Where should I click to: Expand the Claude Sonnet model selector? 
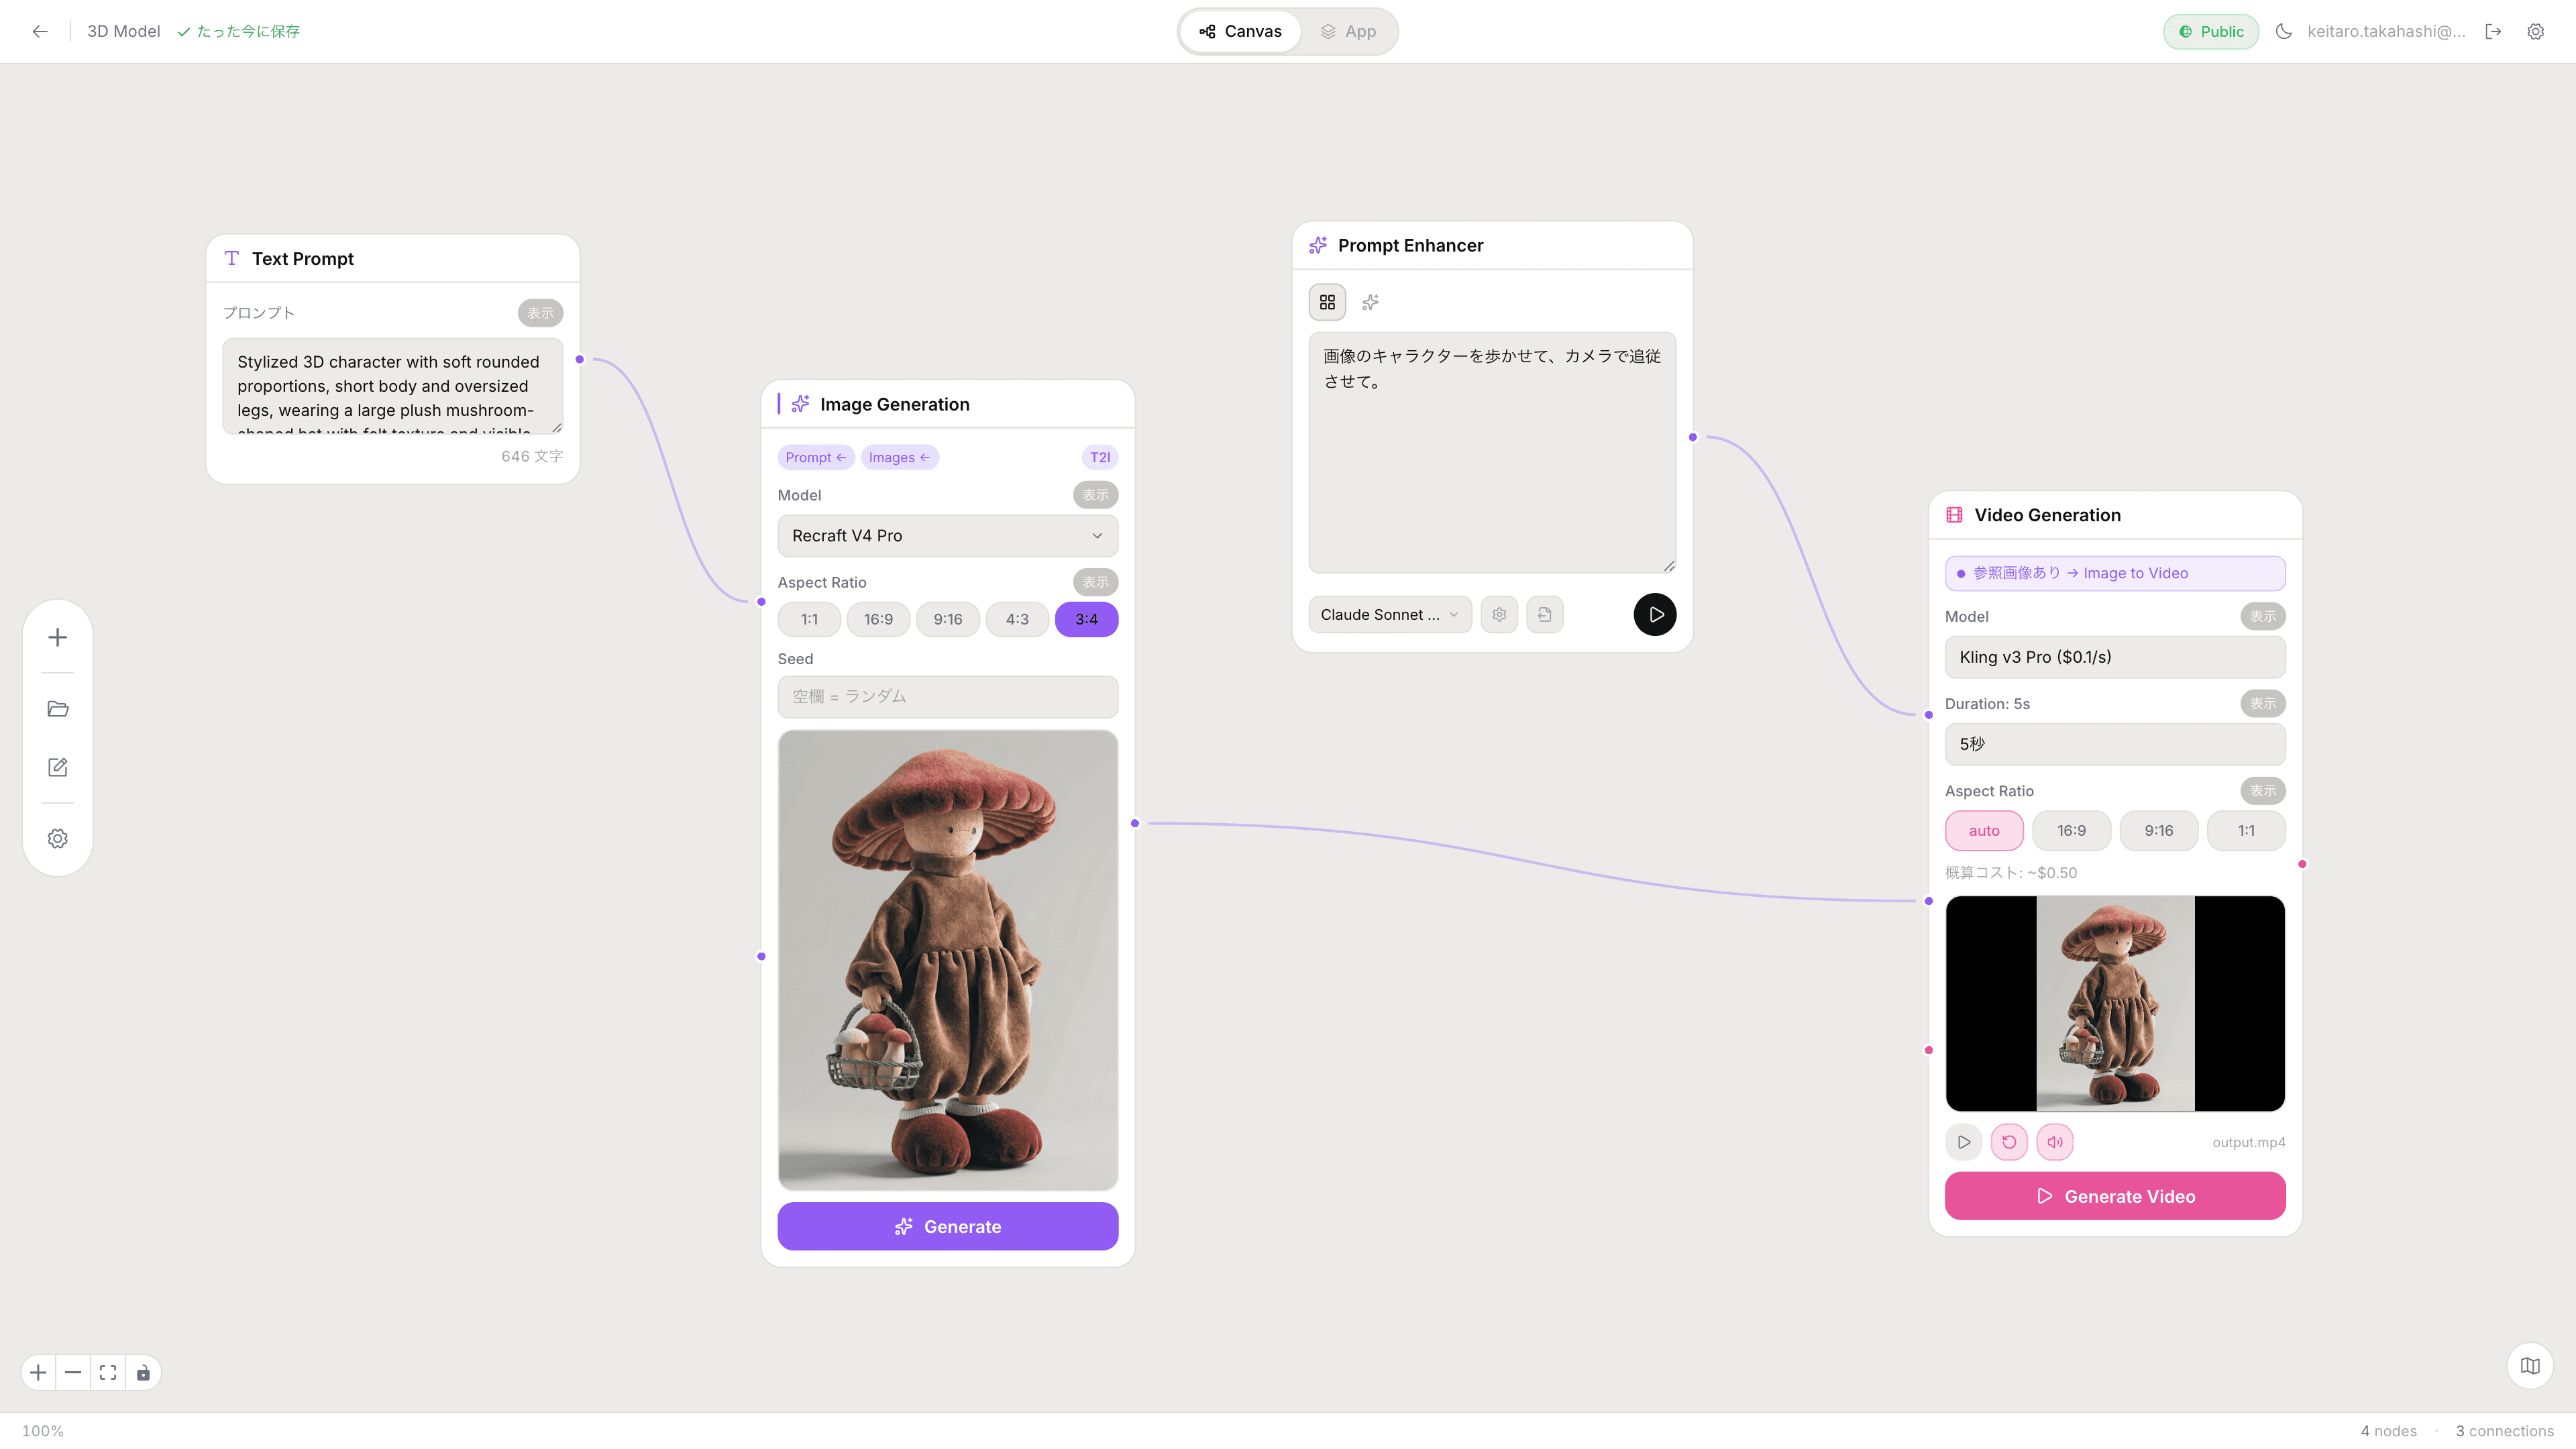[1389, 615]
